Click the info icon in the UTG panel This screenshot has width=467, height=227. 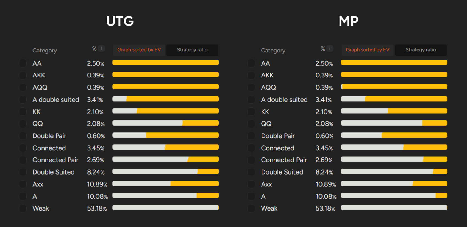click(x=101, y=49)
